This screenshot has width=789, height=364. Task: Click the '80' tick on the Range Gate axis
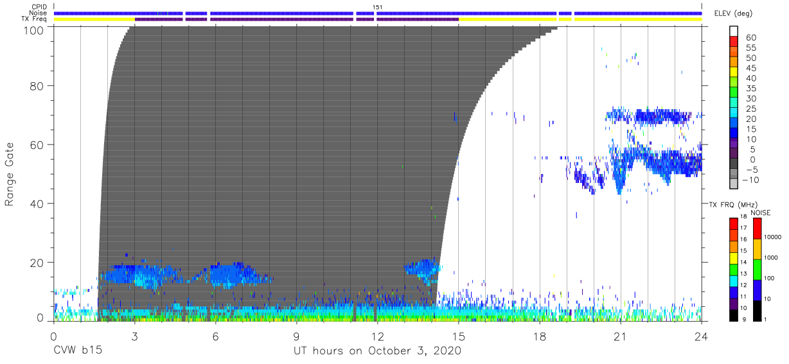36,85
